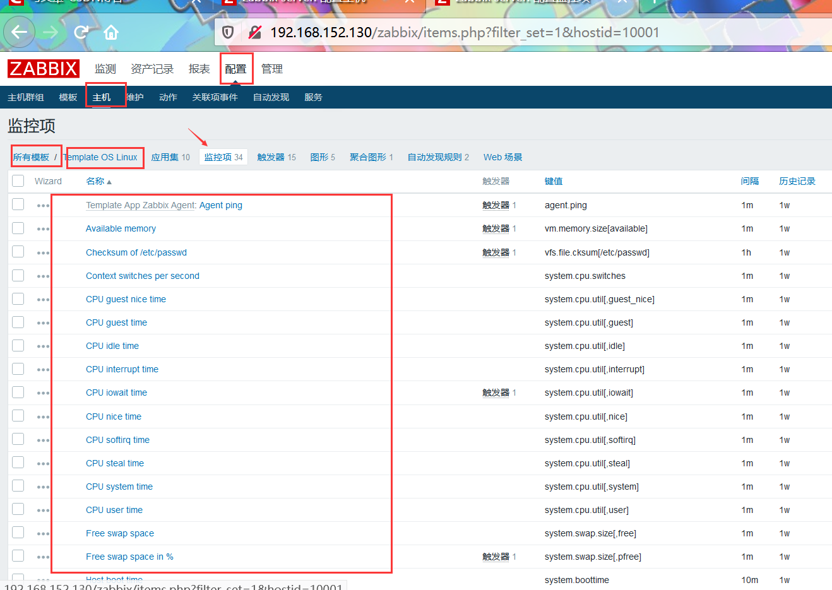This screenshot has width=832, height=590.
Task: Open the 资产记录 top menu
Action: pos(152,69)
